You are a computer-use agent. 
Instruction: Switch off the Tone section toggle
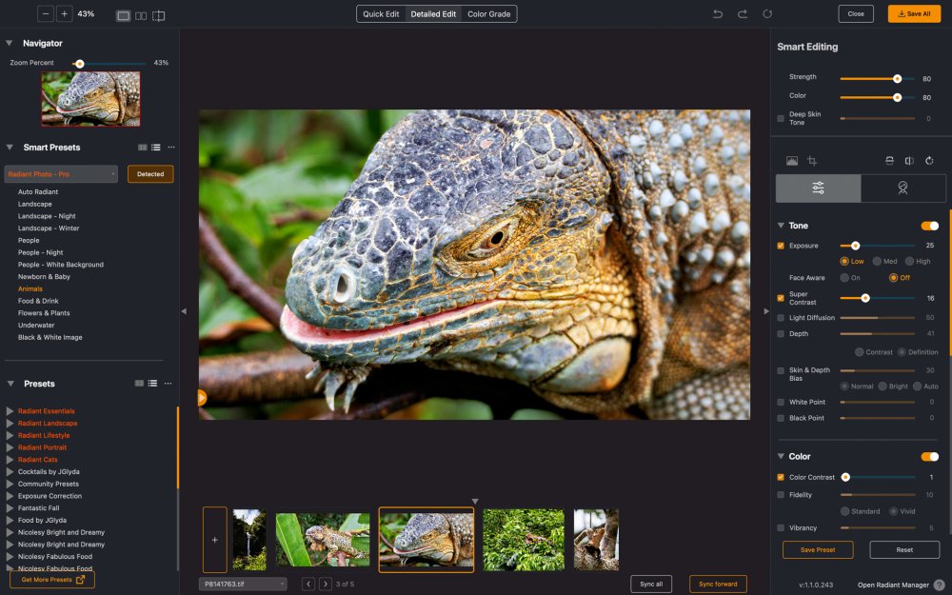(929, 226)
